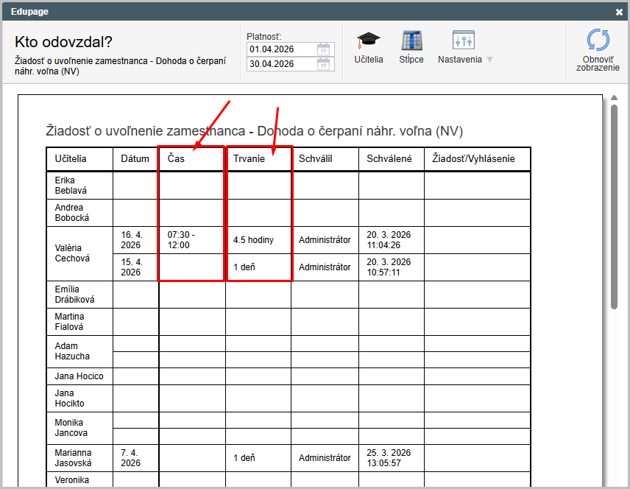Click the end date field 30.04.2026
Screen dimensions: 630x489
[281, 64]
